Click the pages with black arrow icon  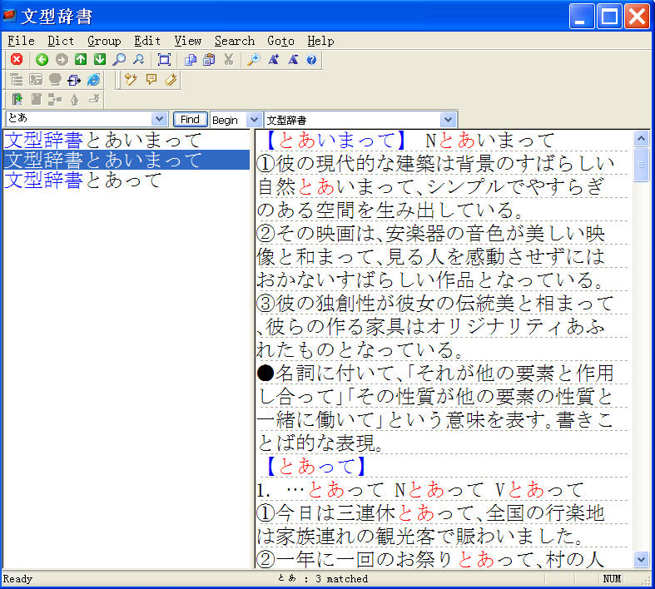[74, 79]
